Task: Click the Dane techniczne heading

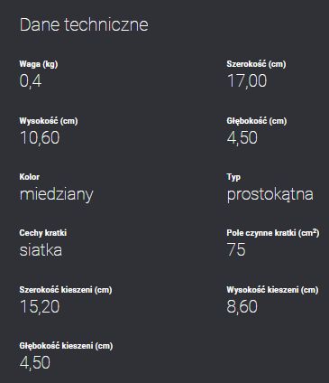Action: (x=84, y=24)
